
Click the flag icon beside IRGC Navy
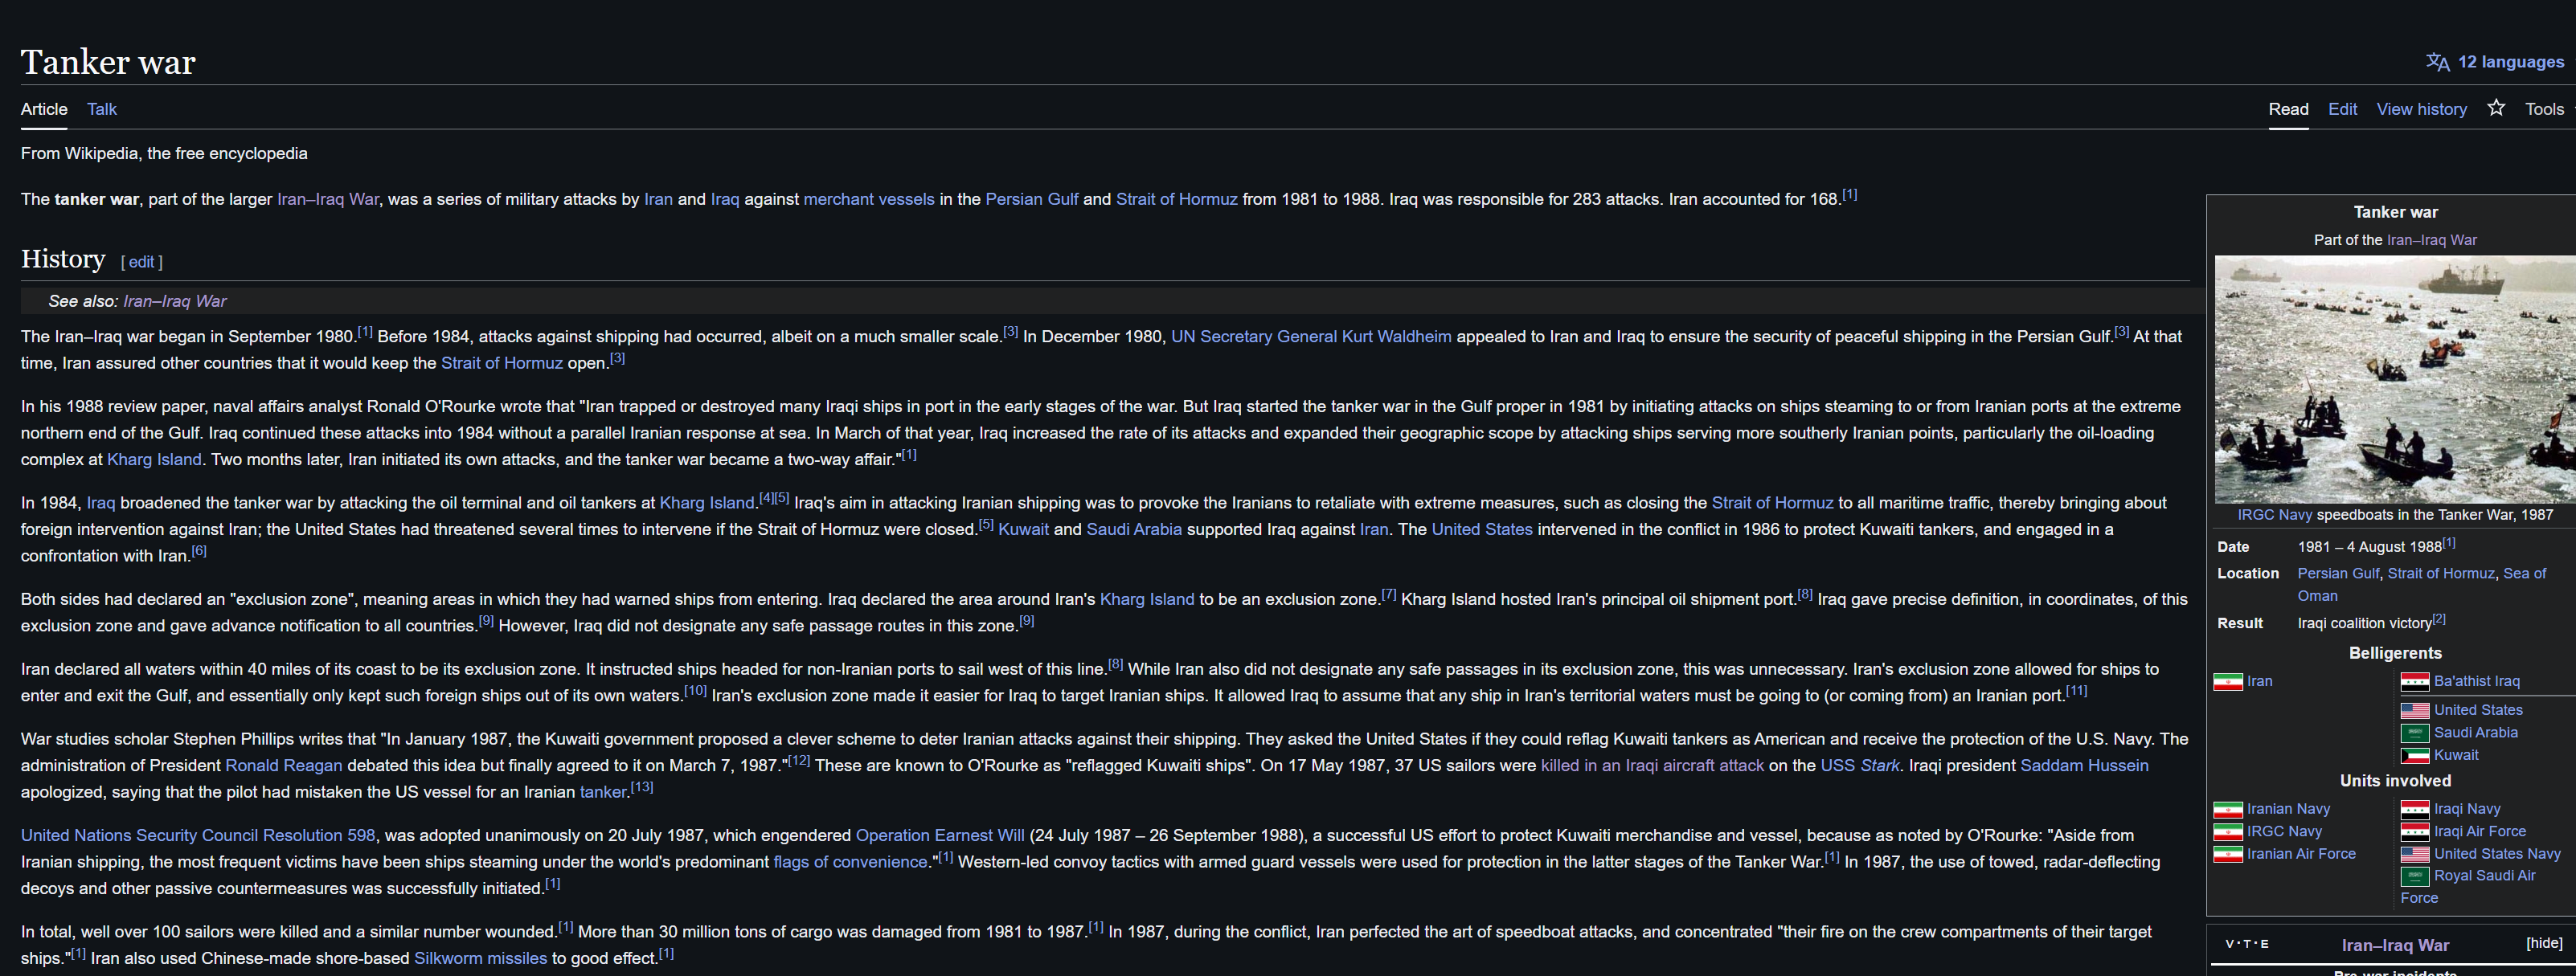pos(2227,831)
